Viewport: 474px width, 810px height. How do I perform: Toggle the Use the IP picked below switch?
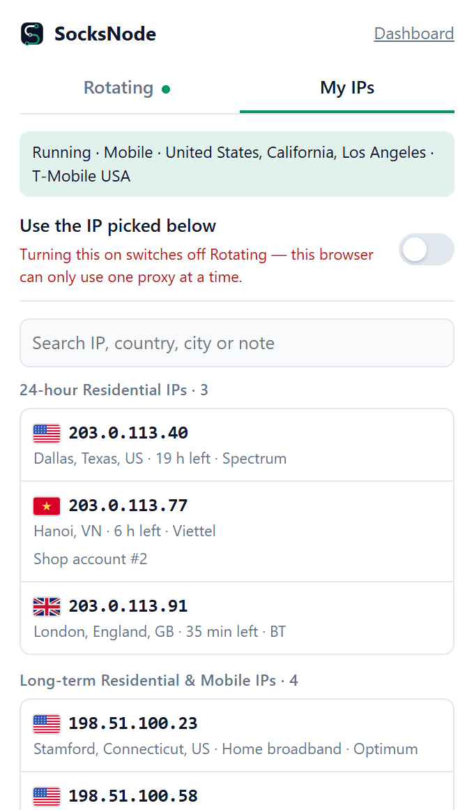click(426, 249)
